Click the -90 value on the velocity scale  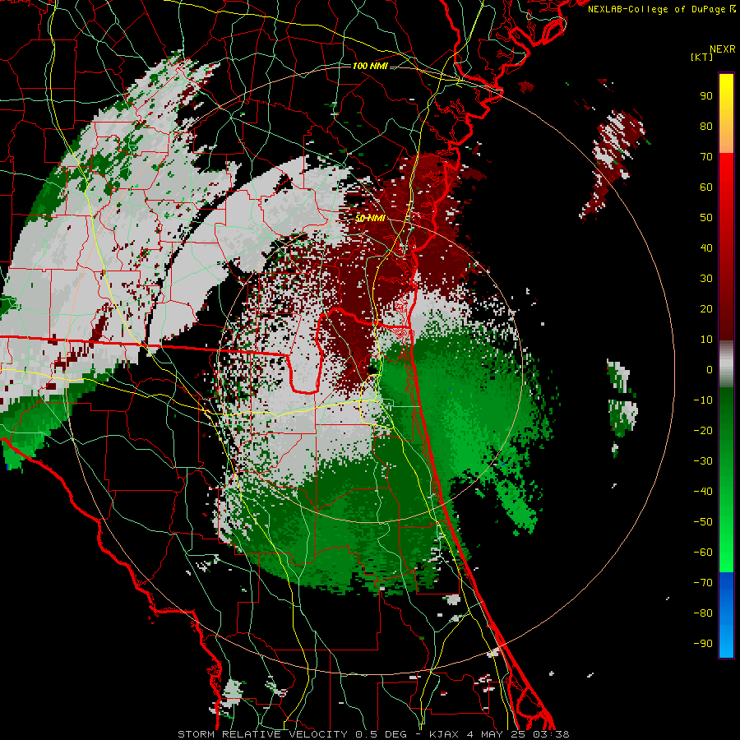click(x=703, y=644)
